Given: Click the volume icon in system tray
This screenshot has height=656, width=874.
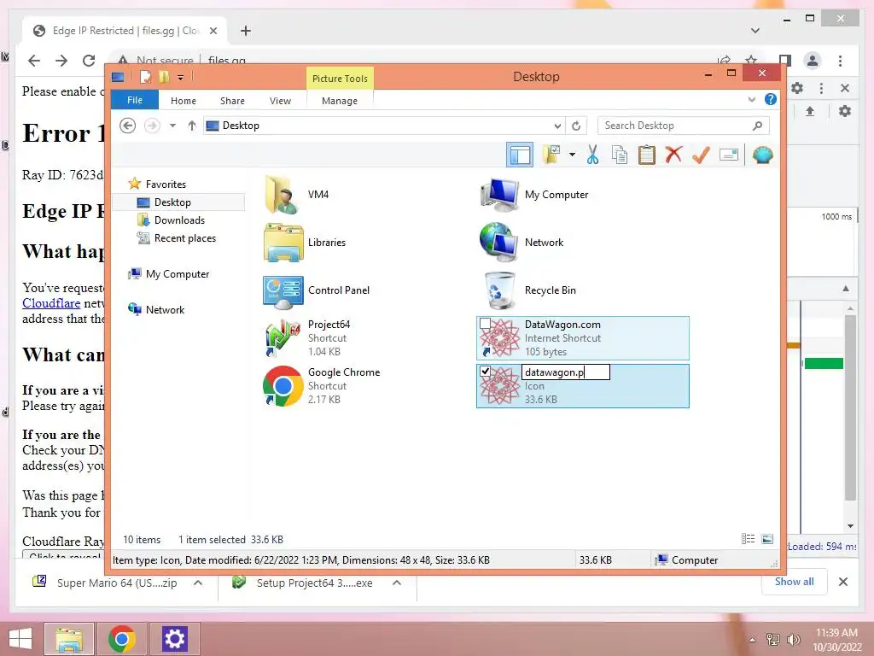Looking at the screenshot, I should [x=793, y=639].
